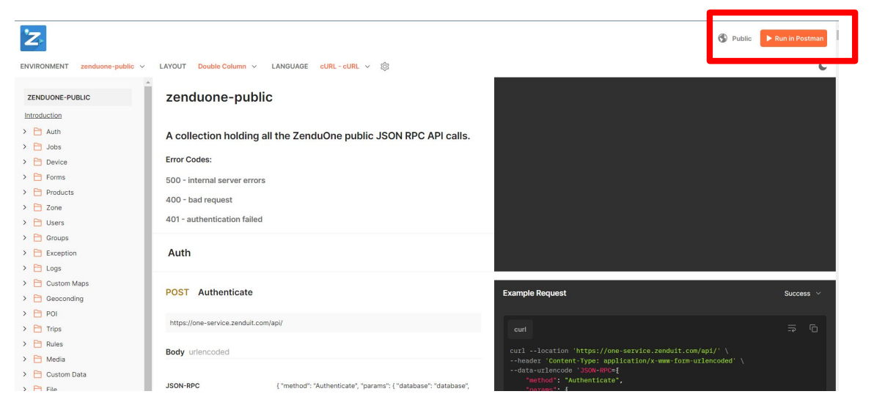Viewport: 874px width, 394px height.
Task: Expand the Jobs folder chevron
Action: click(24, 147)
